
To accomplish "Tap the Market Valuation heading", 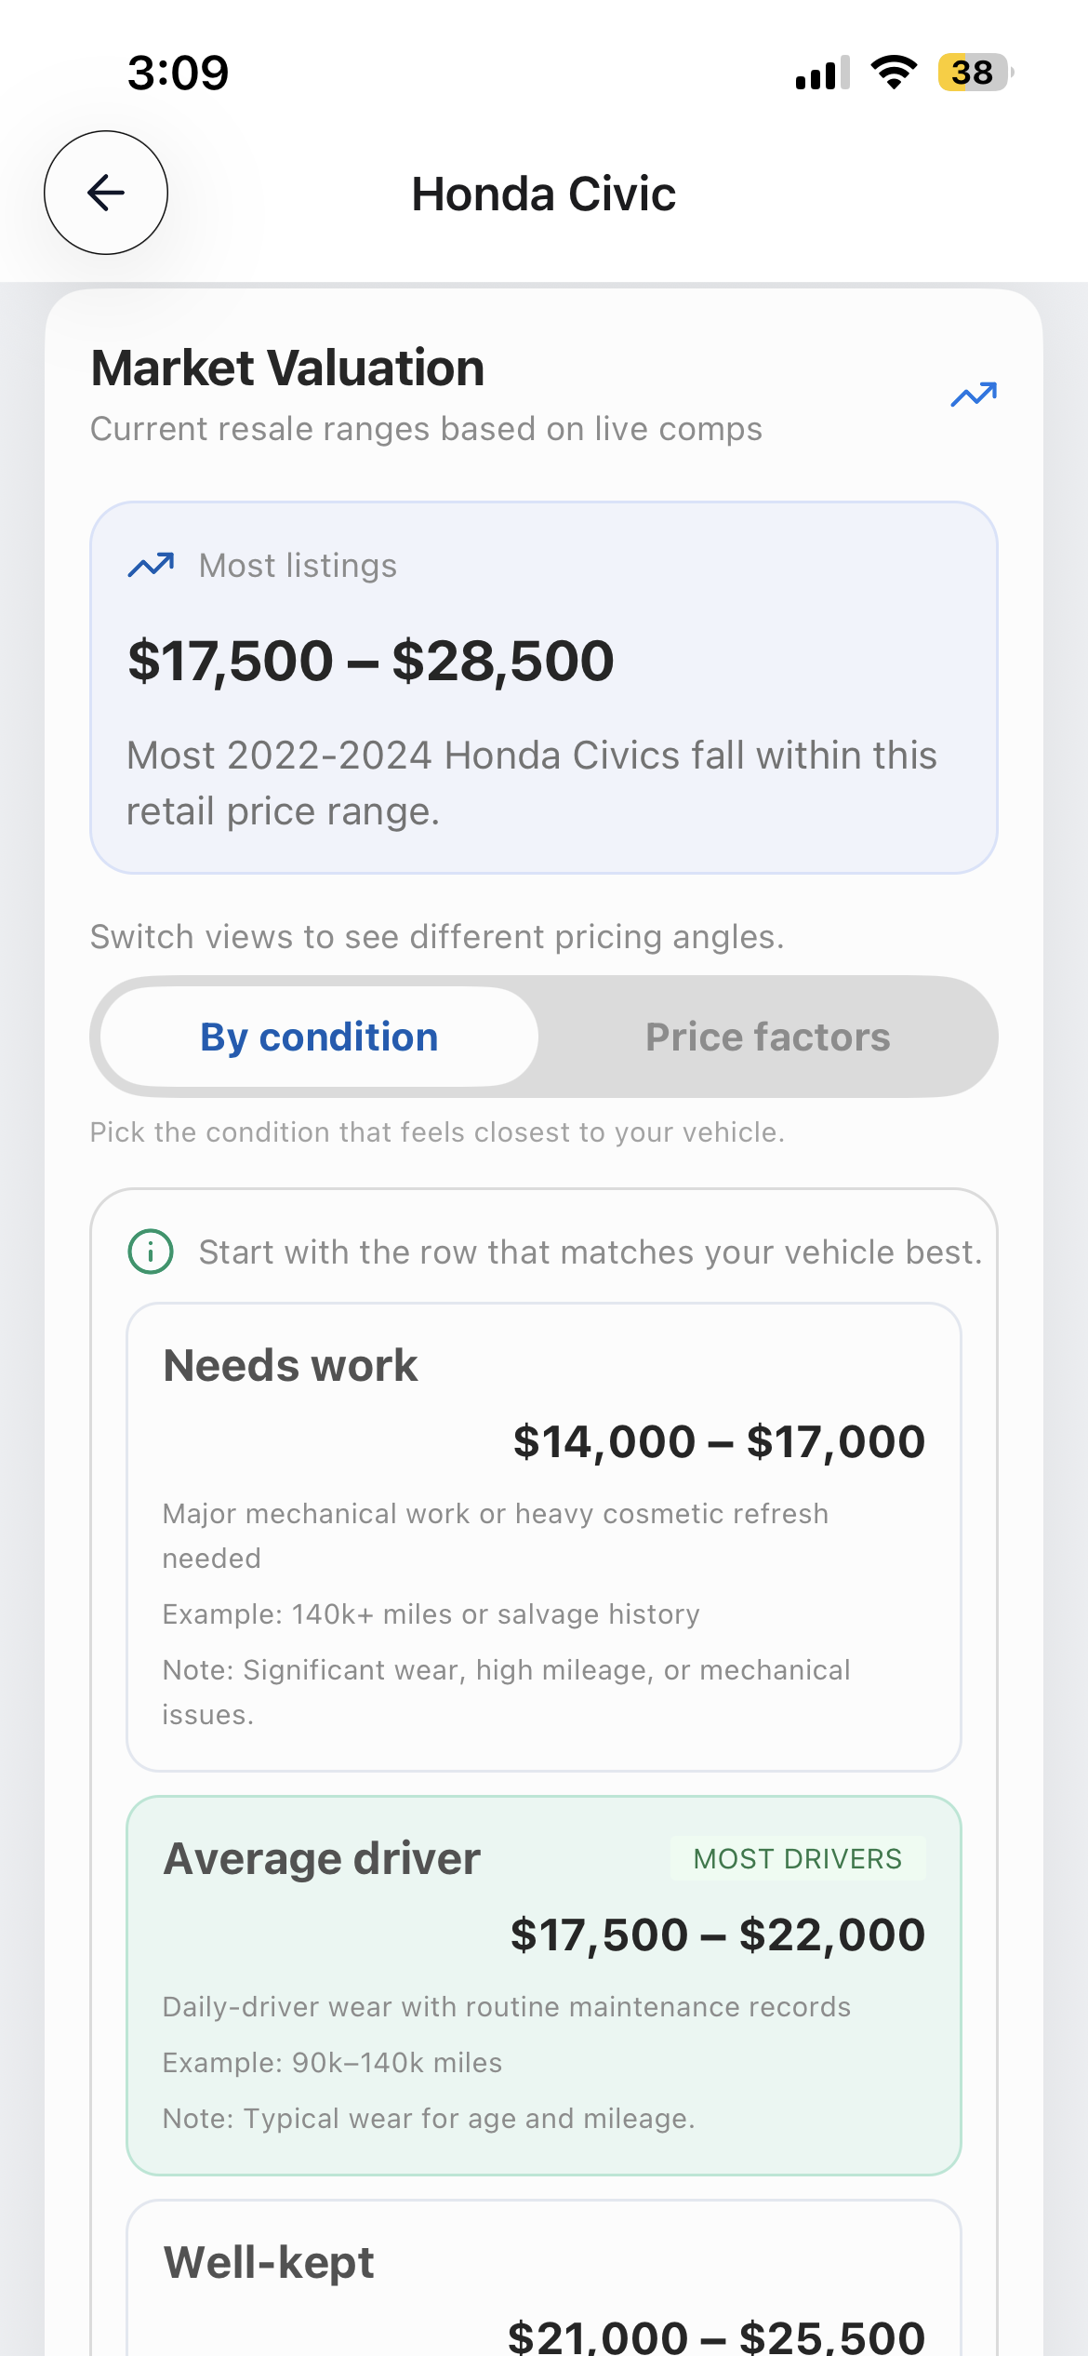I will (x=288, y=368).
